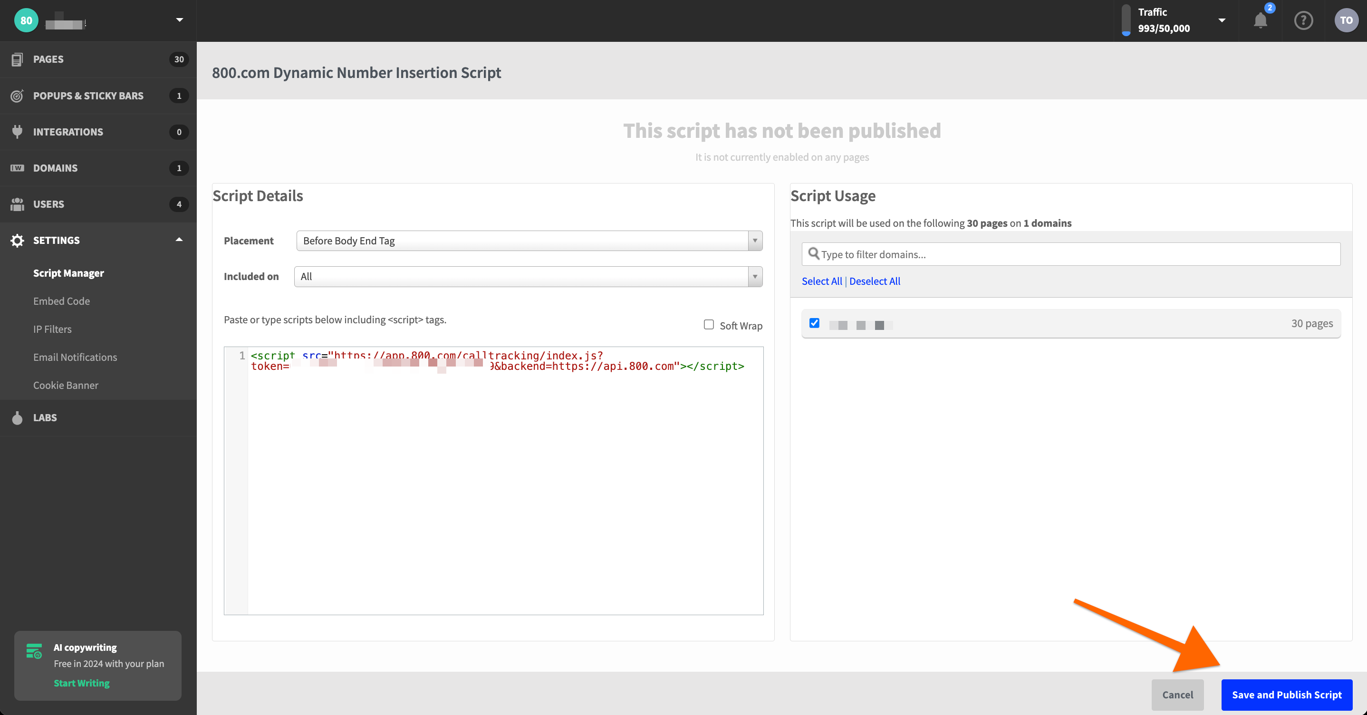This screenshot has width=1367, height=715.
Task: Open the TO user avatar menu
Action: pos(1346,21)
